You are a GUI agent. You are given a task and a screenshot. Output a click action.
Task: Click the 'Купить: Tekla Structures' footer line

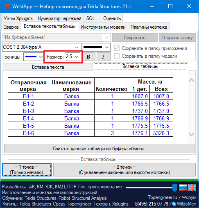tap(65, 204)
